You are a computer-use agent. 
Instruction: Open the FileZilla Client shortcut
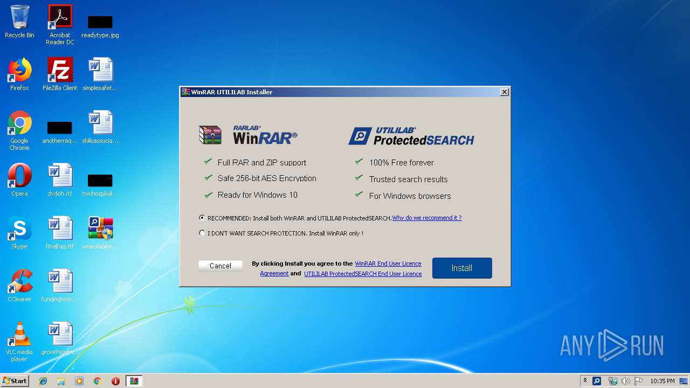pyautogui.click(x=60, y=74)
